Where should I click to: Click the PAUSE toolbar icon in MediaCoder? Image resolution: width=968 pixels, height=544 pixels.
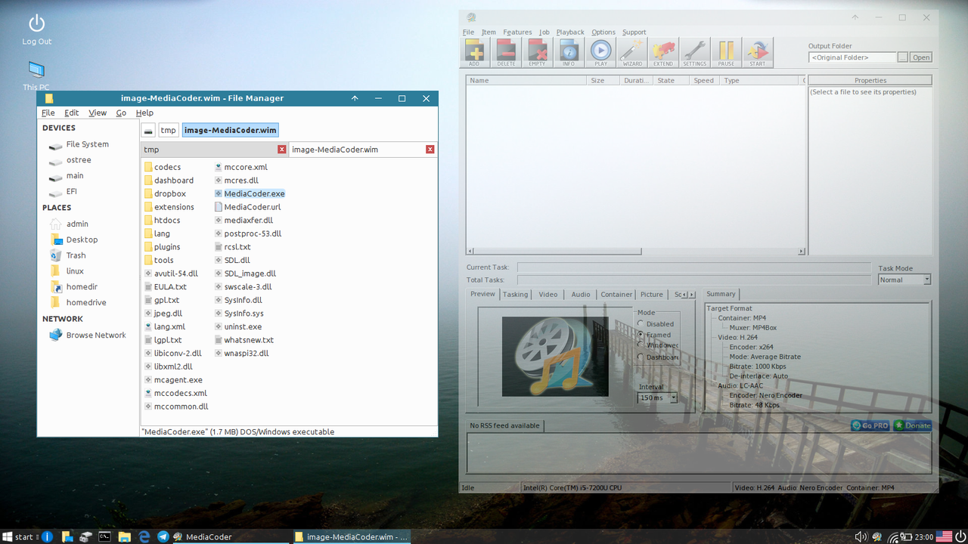point(726,53)
